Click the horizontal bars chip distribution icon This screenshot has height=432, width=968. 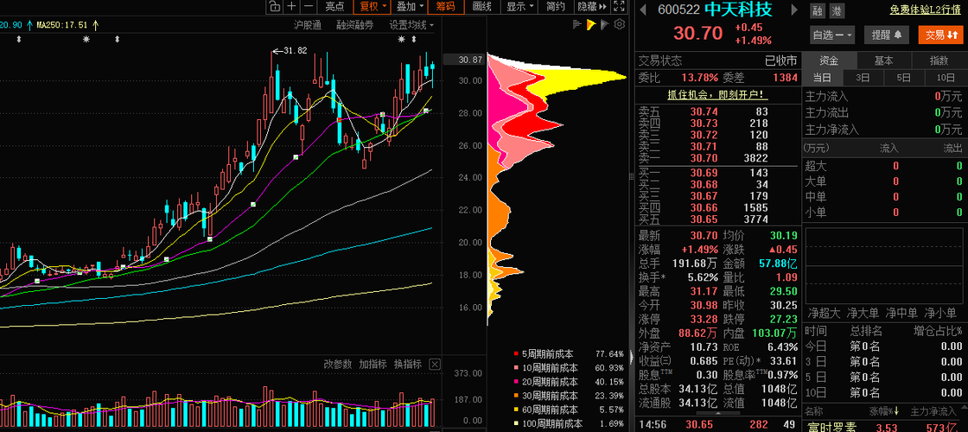pyautogui.click(x=577, y=25)
